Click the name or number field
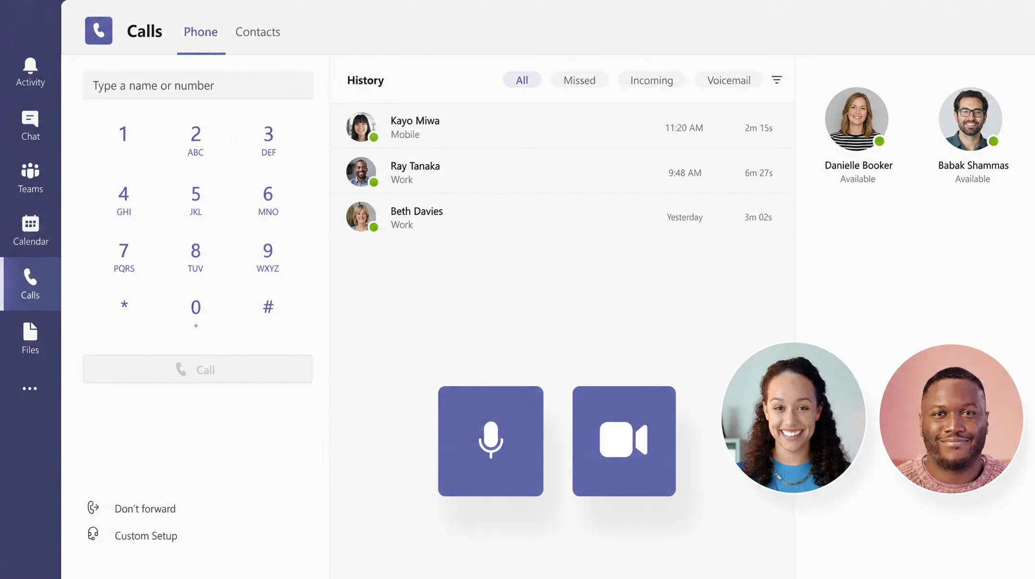 [197, 85]
